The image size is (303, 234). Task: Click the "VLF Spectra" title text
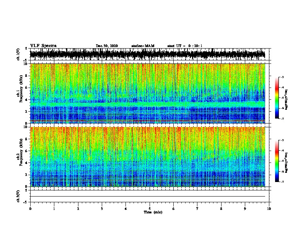pyautogui.click(x=43, y=46)
